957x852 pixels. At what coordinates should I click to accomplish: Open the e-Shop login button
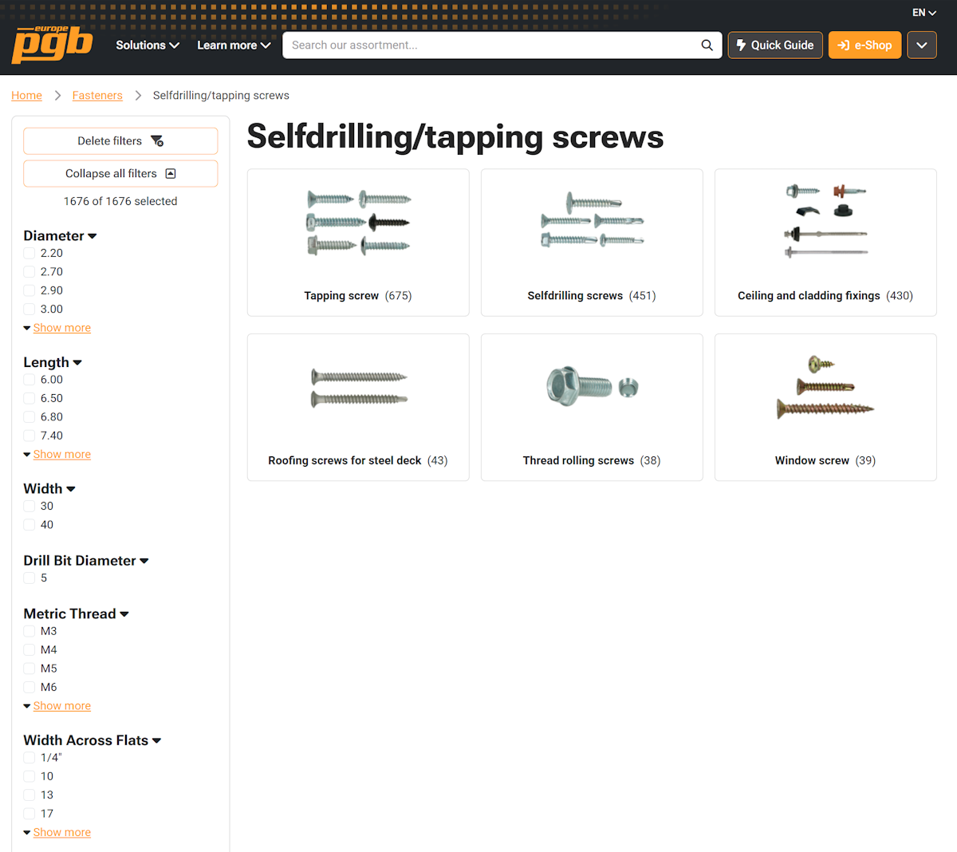pos(865,45)
